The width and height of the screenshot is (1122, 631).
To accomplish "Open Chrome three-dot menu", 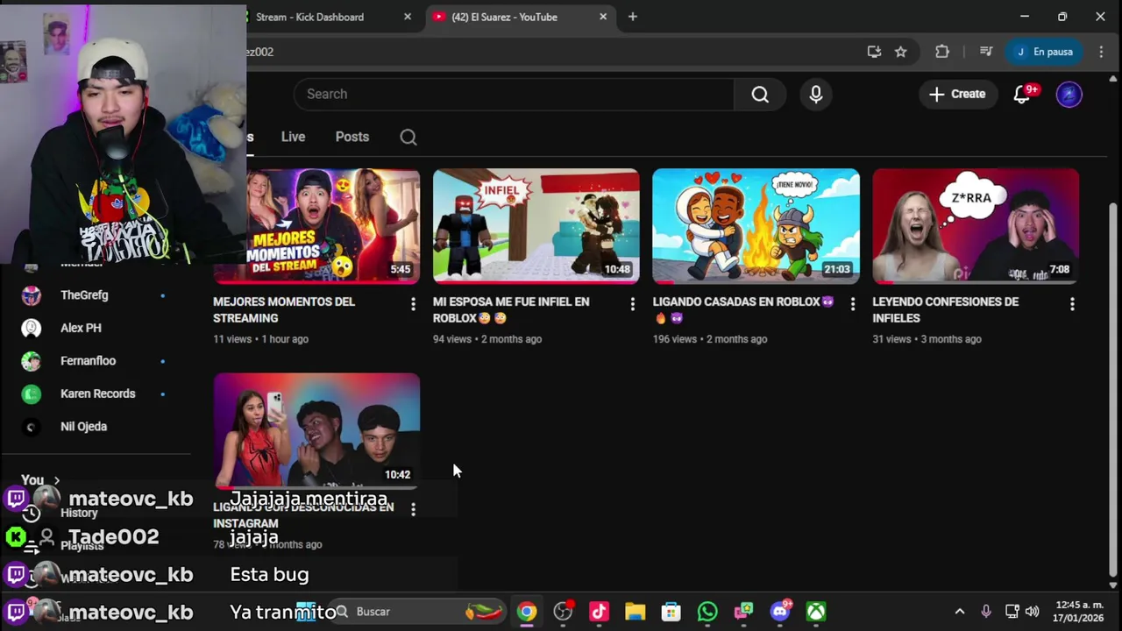I will [1101, 52].
